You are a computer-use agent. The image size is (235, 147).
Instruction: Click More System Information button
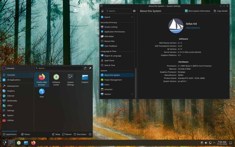pos(197,11)
